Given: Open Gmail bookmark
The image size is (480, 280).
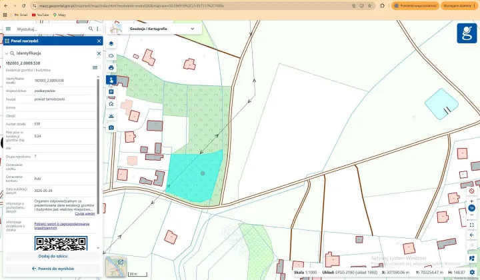Looking at the screenshot, I should coord(21,15).
